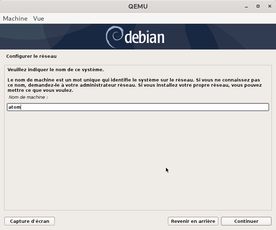Click the Nom de machine label
276x230 pixels.
tap(28, 97)
